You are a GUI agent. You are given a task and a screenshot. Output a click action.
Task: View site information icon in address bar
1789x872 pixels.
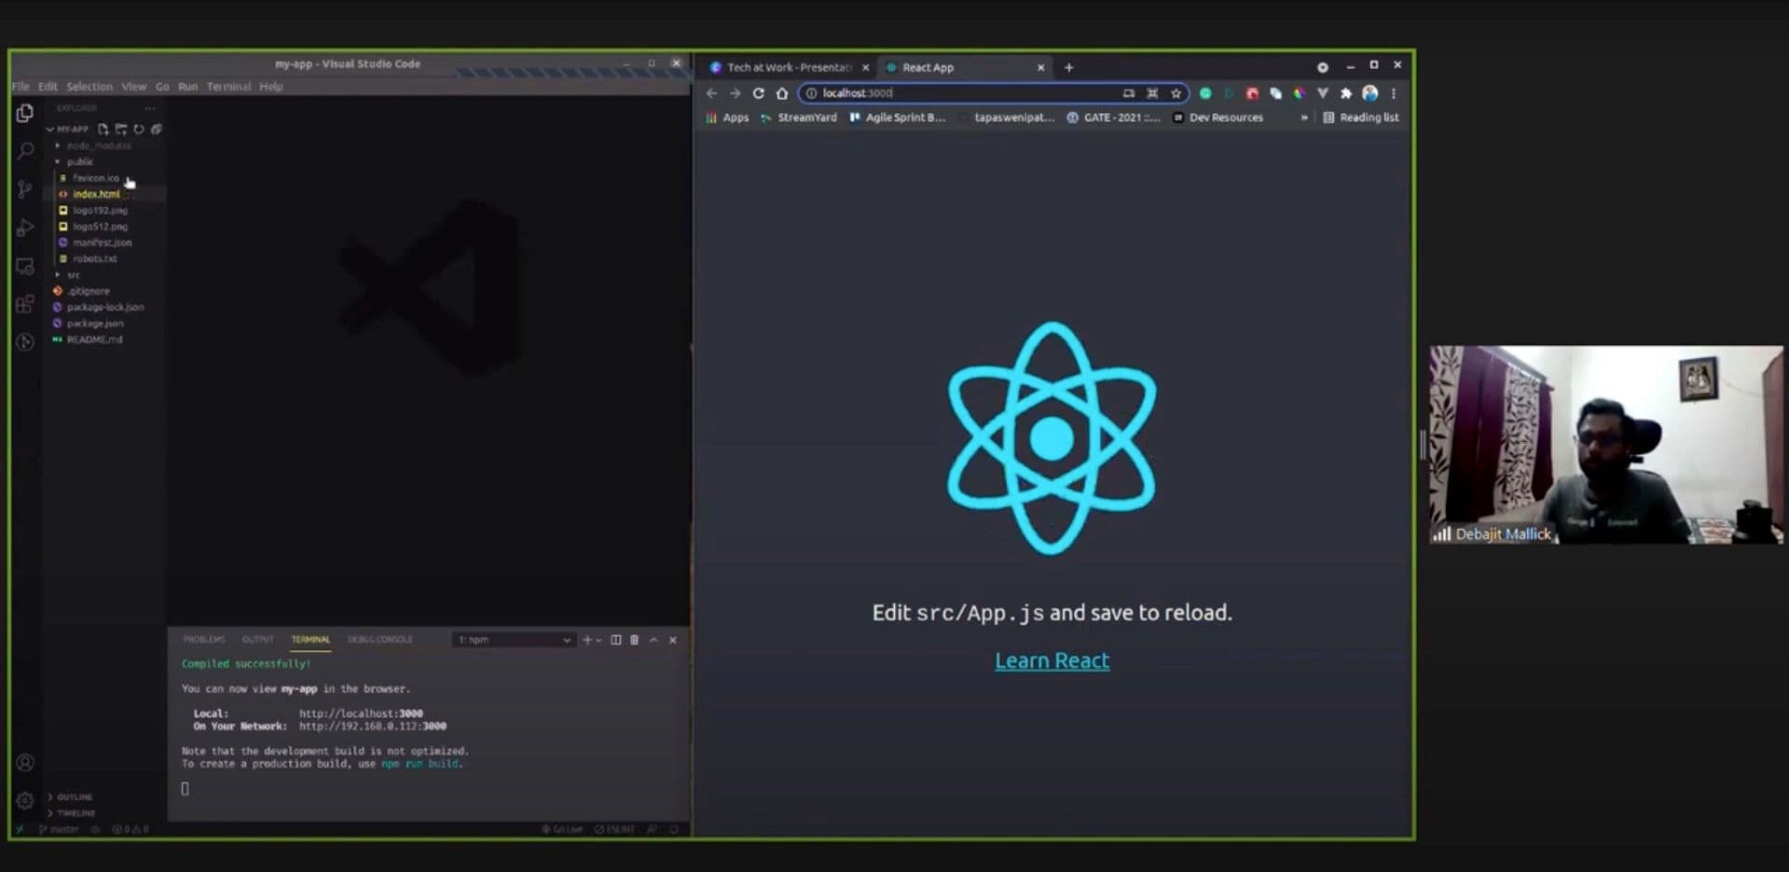(811, 93)
